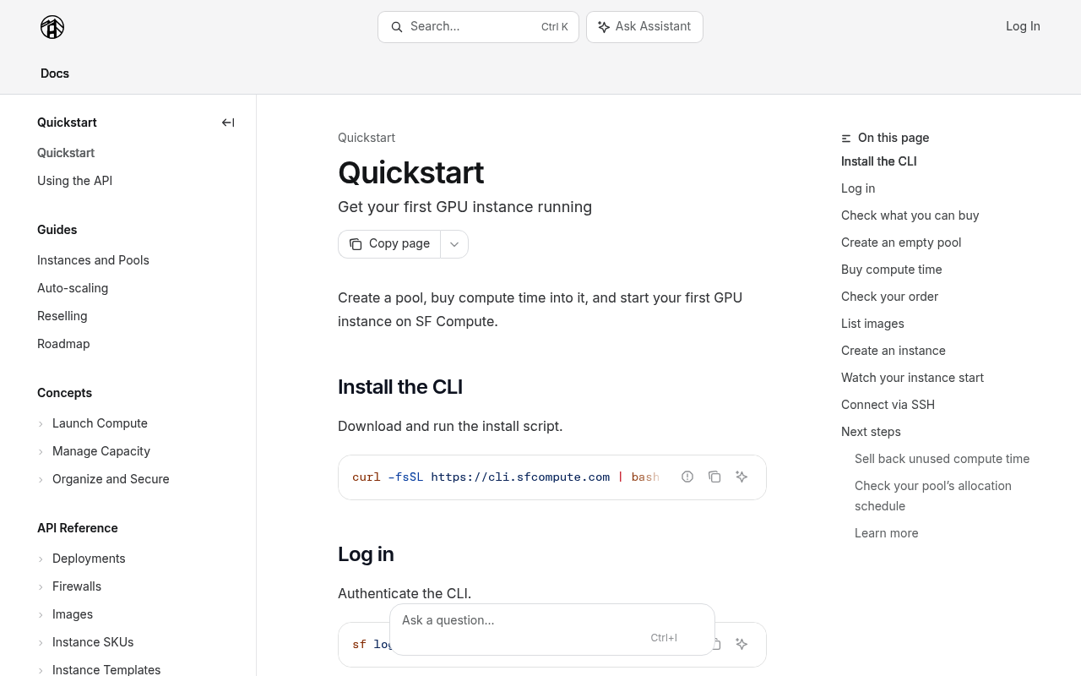The width and height of the screenshot is (1081, 676).
Task: Click the Copy page button
Action: click(390, 244)
